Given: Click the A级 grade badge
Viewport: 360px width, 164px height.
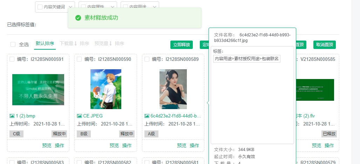Looking at the screenshot, I should point(151,134).
